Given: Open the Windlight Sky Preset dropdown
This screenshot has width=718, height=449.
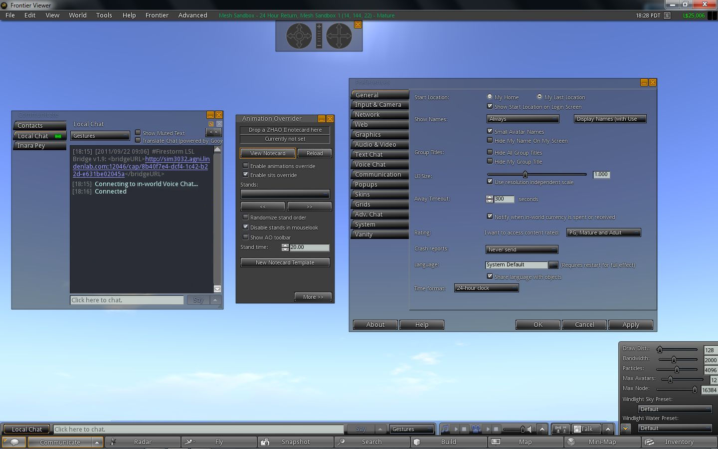Looking at the screenshot, I should [x=675, y=409].
